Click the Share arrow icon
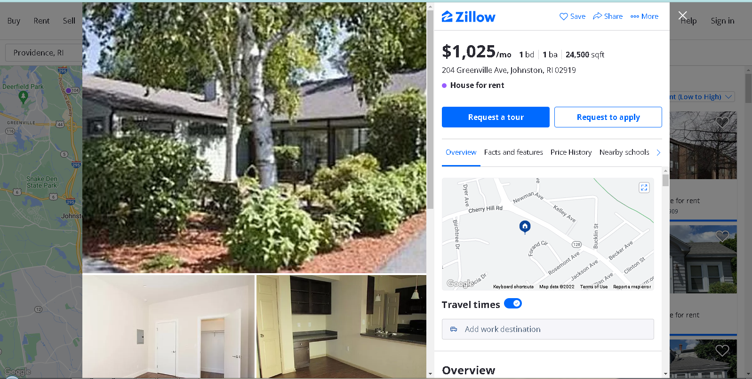 tap(597, 16)
